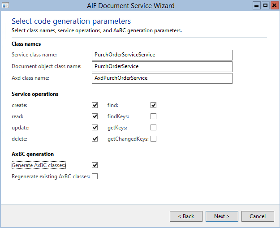
Task: Go back to the previous wizard step
Action: pyautogui.click(x=186, y=216)
